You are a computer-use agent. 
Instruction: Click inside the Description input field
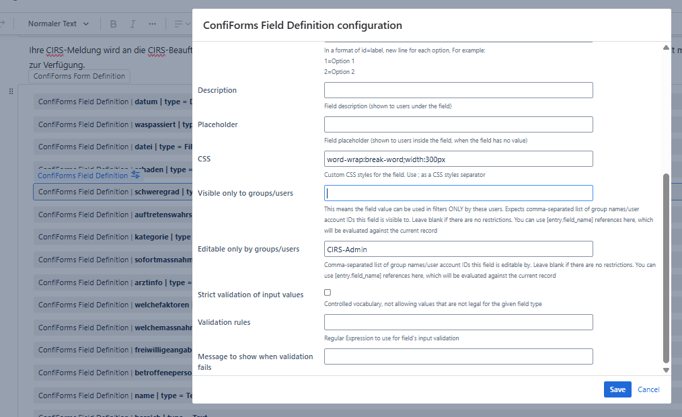click(458, 89)
